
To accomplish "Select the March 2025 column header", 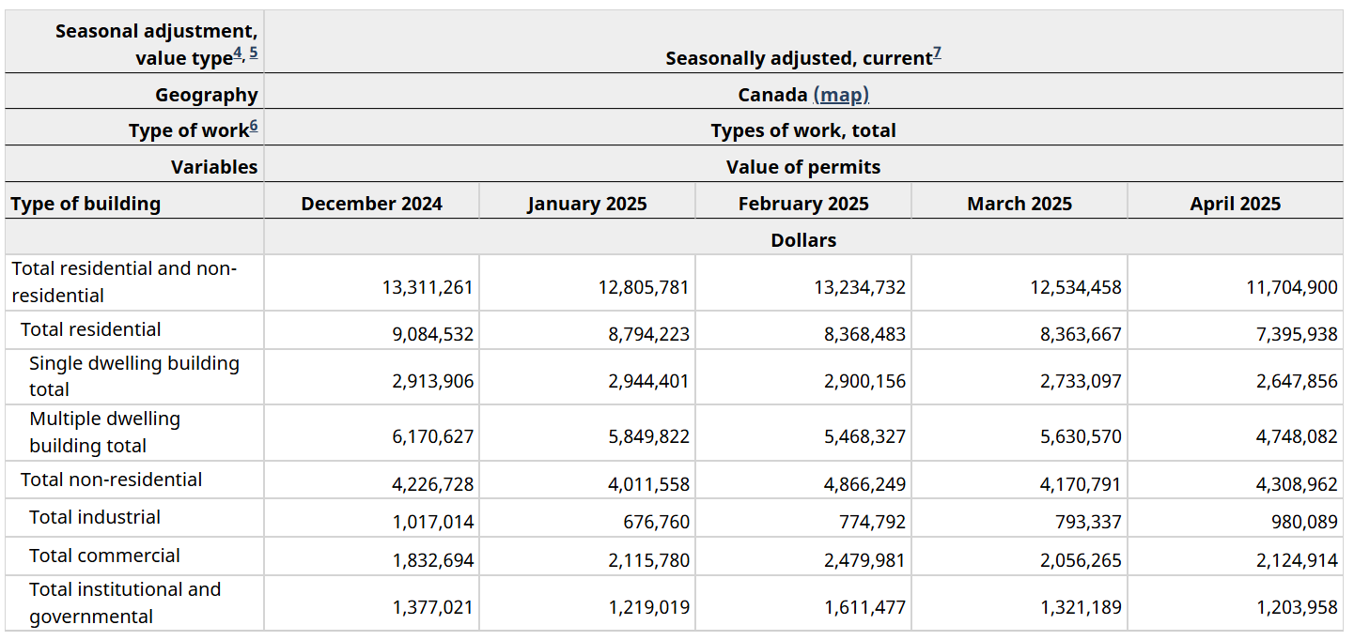I will [x=1019, y=204].
